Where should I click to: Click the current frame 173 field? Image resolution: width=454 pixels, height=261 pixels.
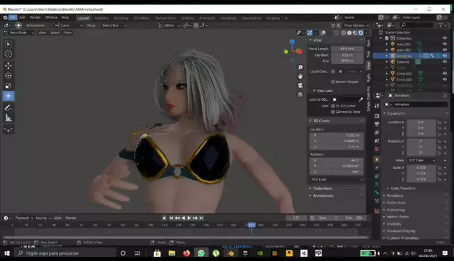coord(296,218)
